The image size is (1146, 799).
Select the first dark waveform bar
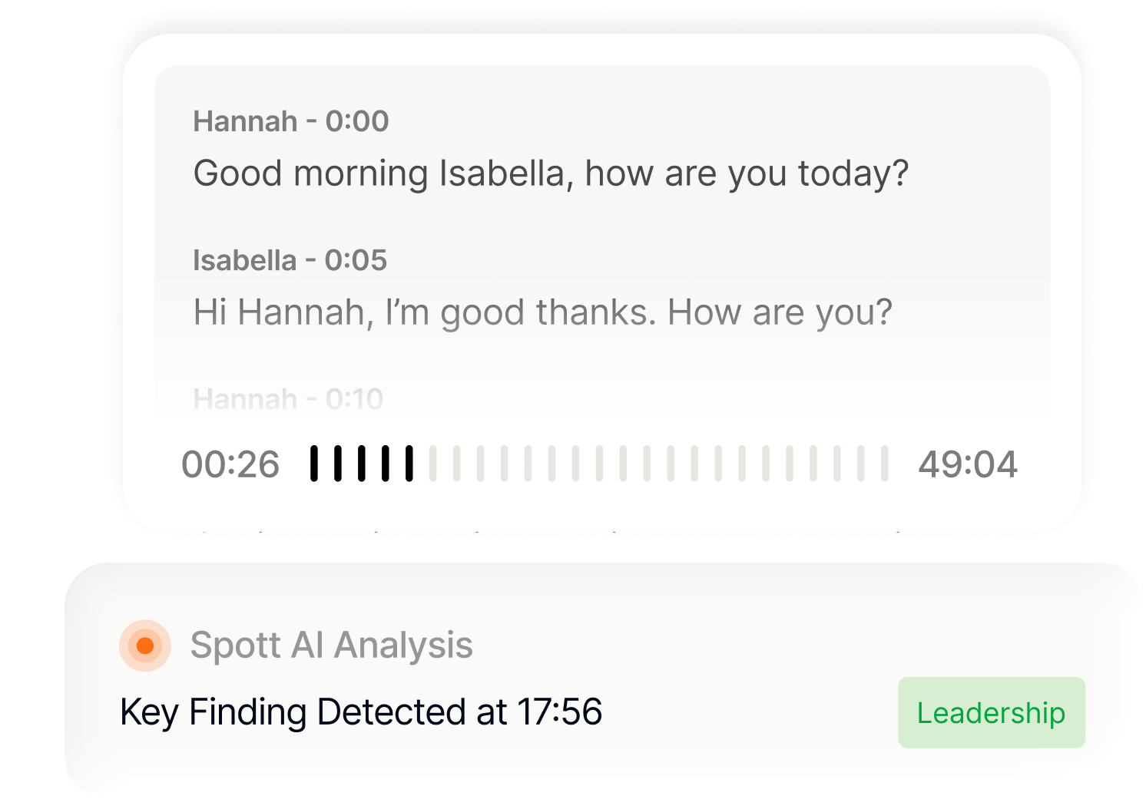coord(315,463)
